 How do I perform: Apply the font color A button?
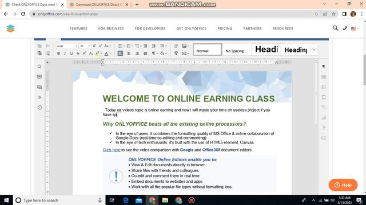(x=106, y=54)
